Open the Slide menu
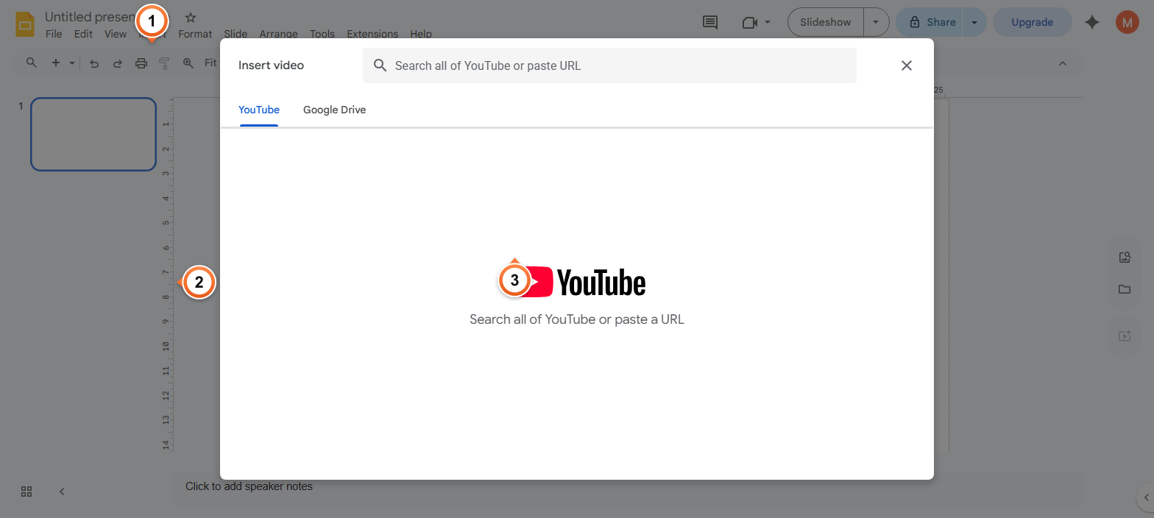 (x=236, y=34)
